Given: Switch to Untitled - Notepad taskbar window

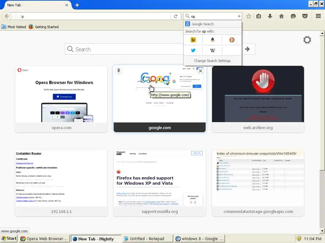Looking at the screenshot, I should coord(147,239).
